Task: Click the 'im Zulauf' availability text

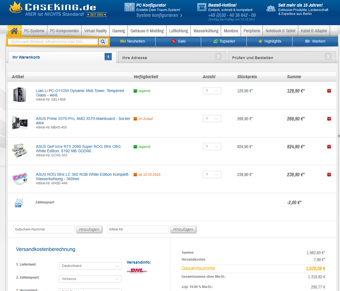Action: [146, 119]
